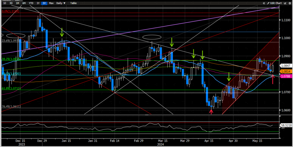
Task: Switch chart range to 6M
Action: 24,3
